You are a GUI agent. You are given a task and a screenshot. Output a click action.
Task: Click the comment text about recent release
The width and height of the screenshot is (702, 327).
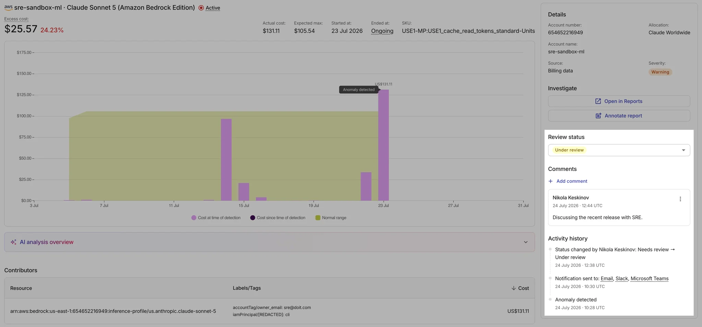[x=597, y=218]
